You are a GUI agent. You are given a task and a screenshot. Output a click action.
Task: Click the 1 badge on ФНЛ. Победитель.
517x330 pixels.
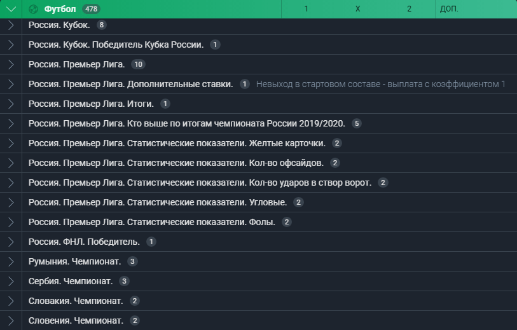151,242
